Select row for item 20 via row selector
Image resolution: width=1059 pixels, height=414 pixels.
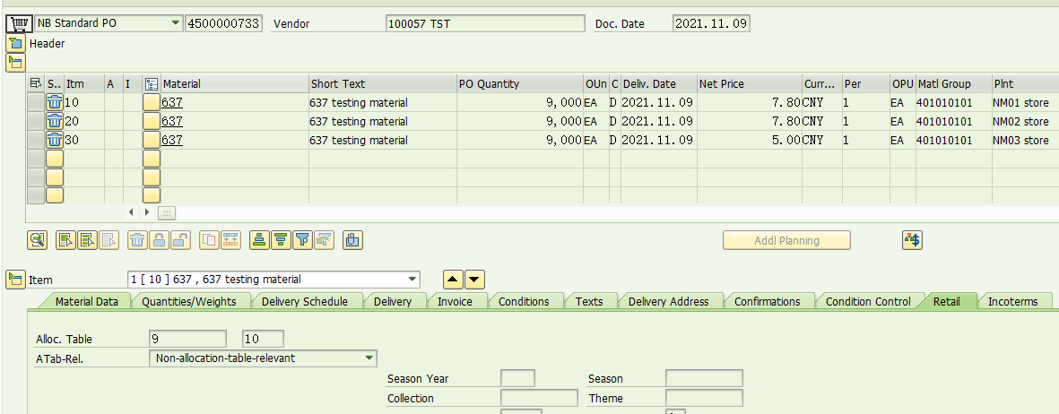tap(36, 122)
